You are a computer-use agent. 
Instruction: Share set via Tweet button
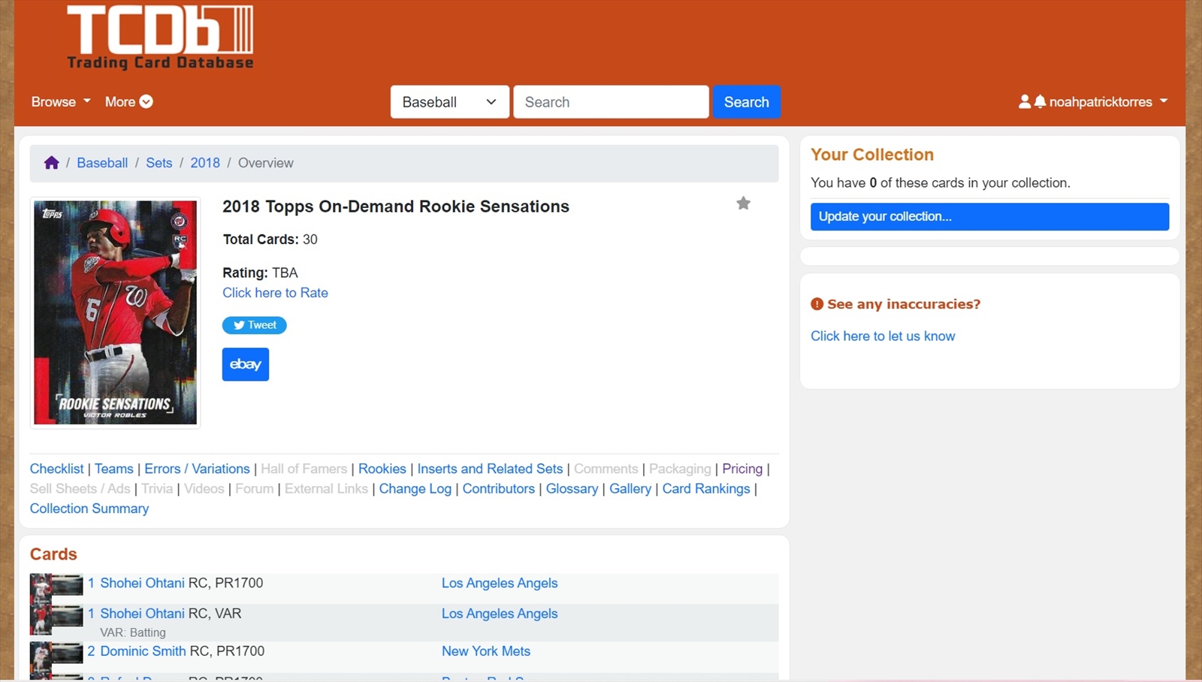[254, 325]
